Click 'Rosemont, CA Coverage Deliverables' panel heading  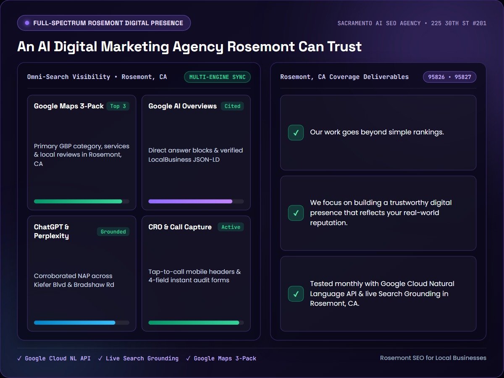coord(344,77)
